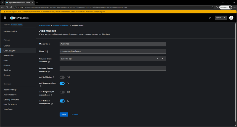Viewport: 237px width, 127px height.
Task: Show help for Included Client Audience
Action: tap(48, 62)
